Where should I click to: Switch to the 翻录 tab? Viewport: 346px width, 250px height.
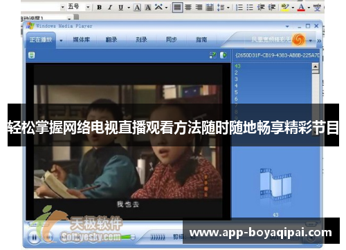pyautogui.click(x=111, y=40)
